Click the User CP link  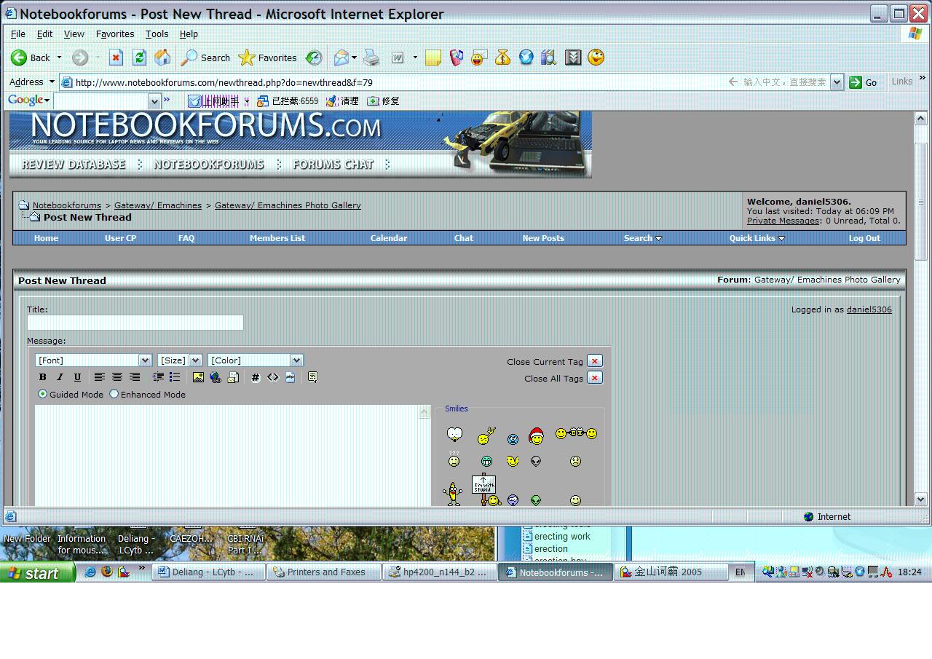tap(120, 238)
